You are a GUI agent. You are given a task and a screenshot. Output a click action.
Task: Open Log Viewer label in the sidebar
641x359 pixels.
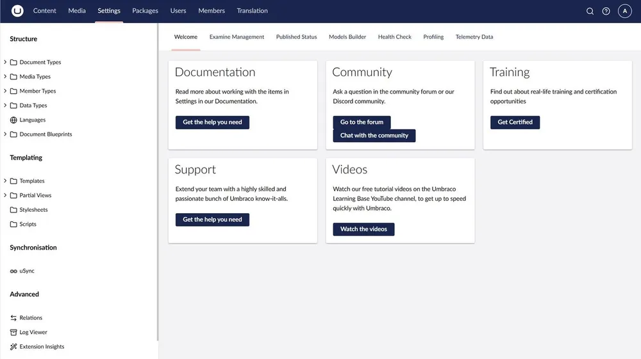coord(33,332)
